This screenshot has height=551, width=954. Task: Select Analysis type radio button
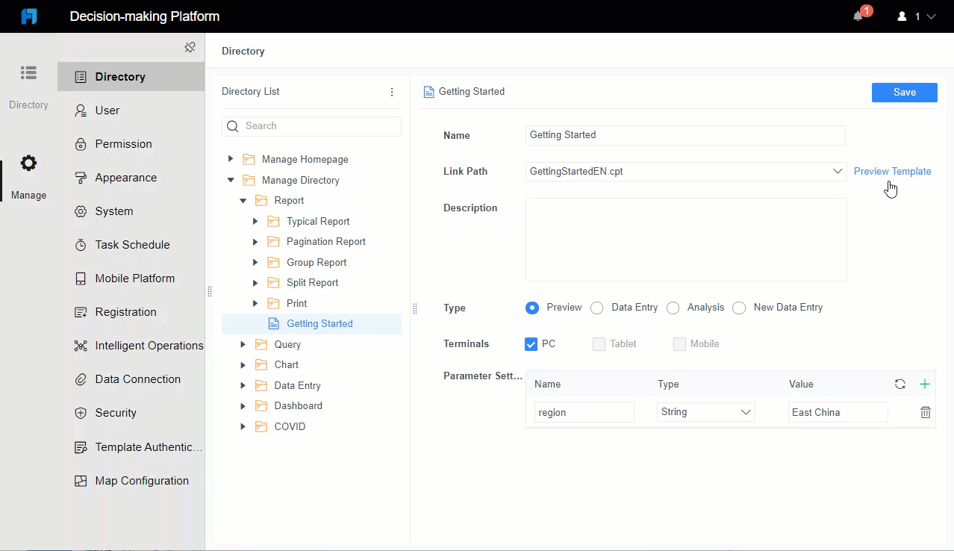[673, 308]
